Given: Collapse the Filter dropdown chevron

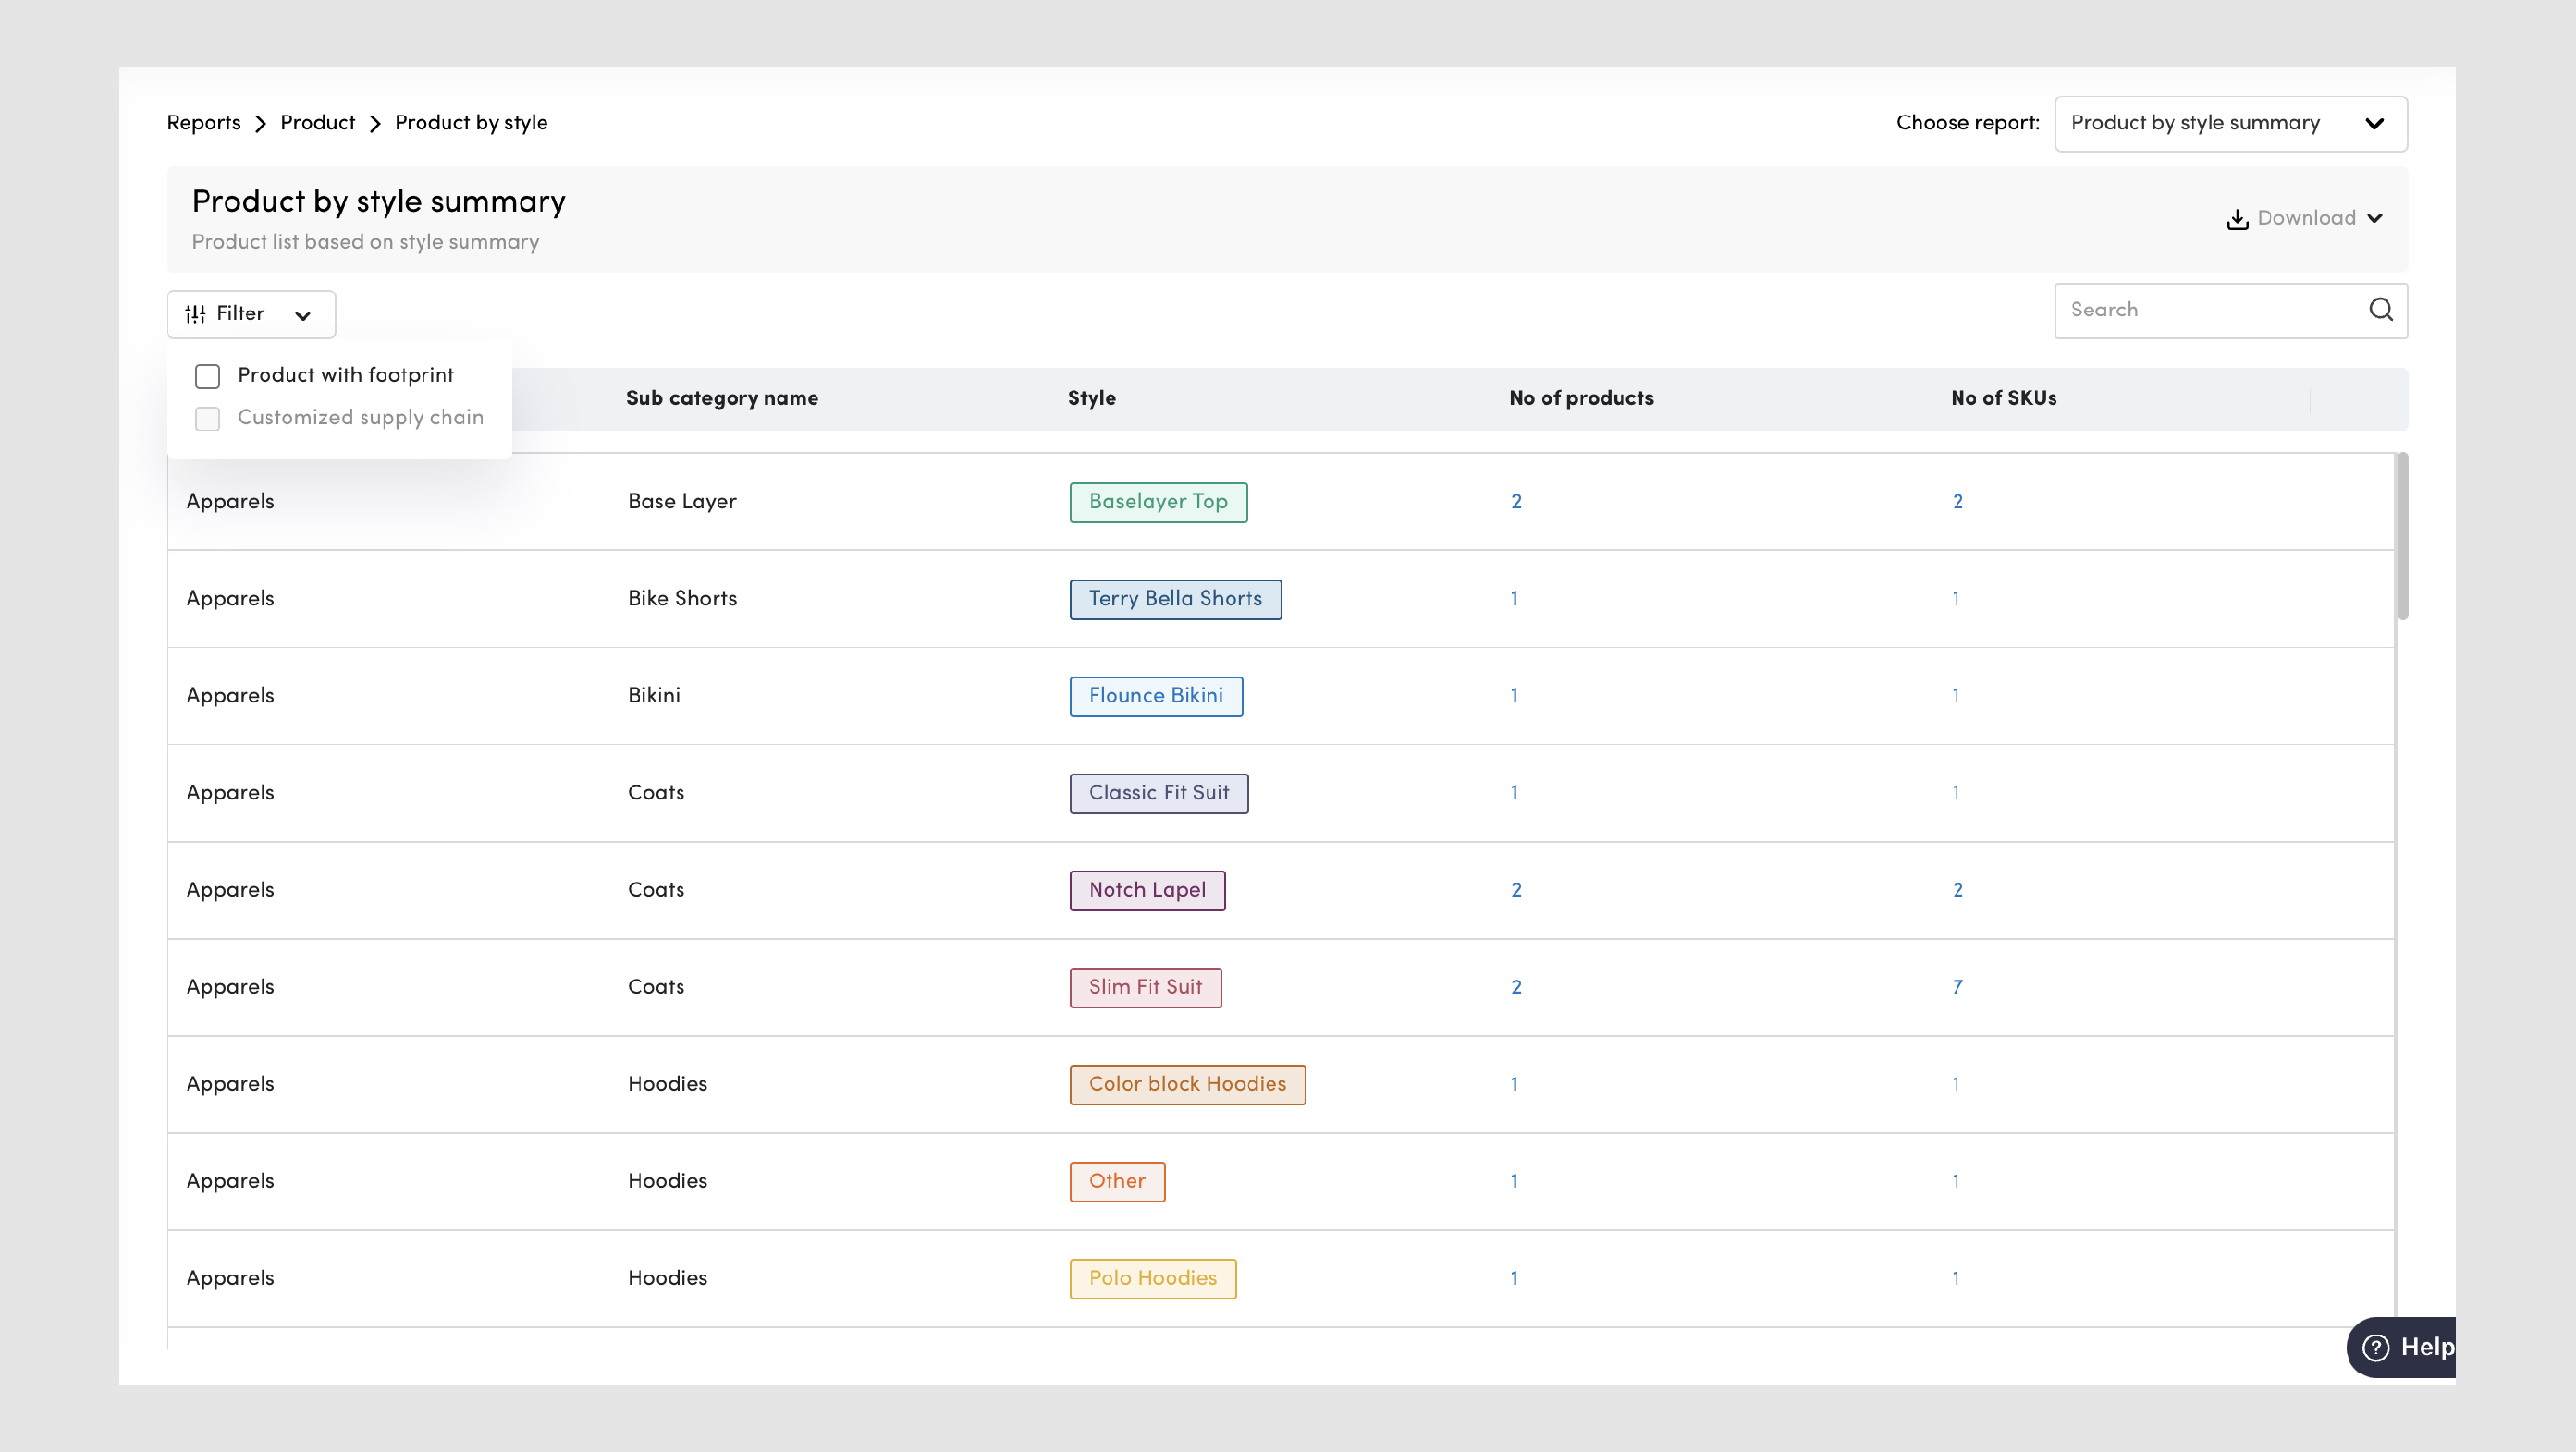Looking at the screenshot, I should click(302, 316).
